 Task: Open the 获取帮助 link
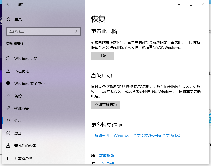click(x=106, y=156)
